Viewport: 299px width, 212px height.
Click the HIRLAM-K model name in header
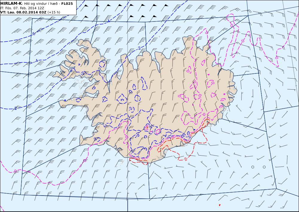click(11, 4)
